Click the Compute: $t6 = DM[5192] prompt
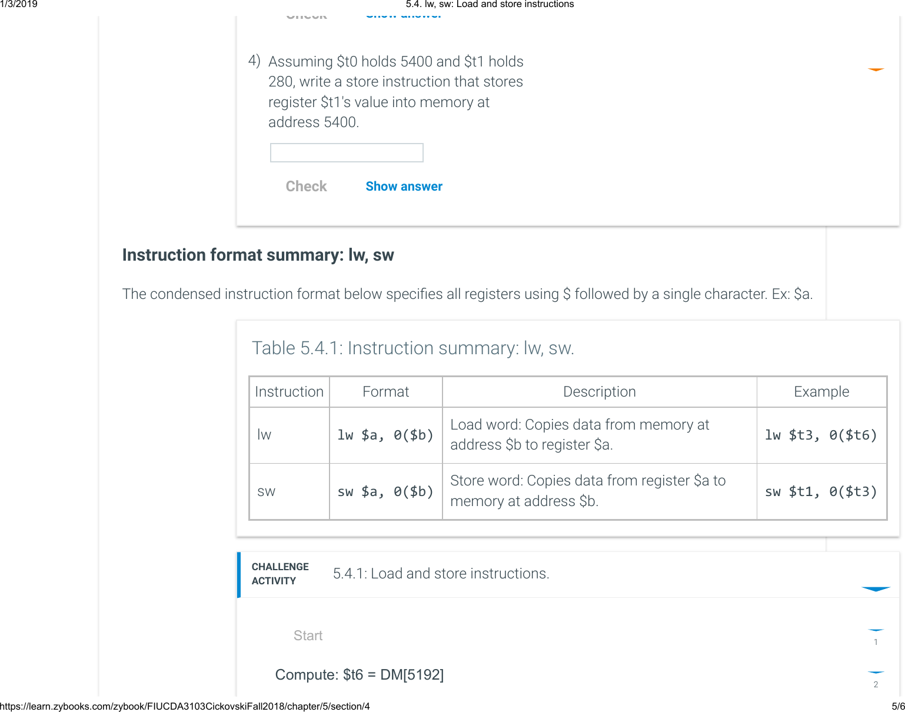Screen dimensions: 905x712 (x=360, y=674)
